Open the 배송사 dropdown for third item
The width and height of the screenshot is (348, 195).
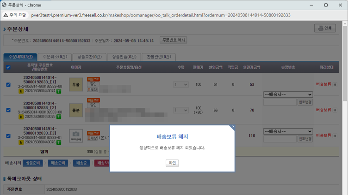287,131
